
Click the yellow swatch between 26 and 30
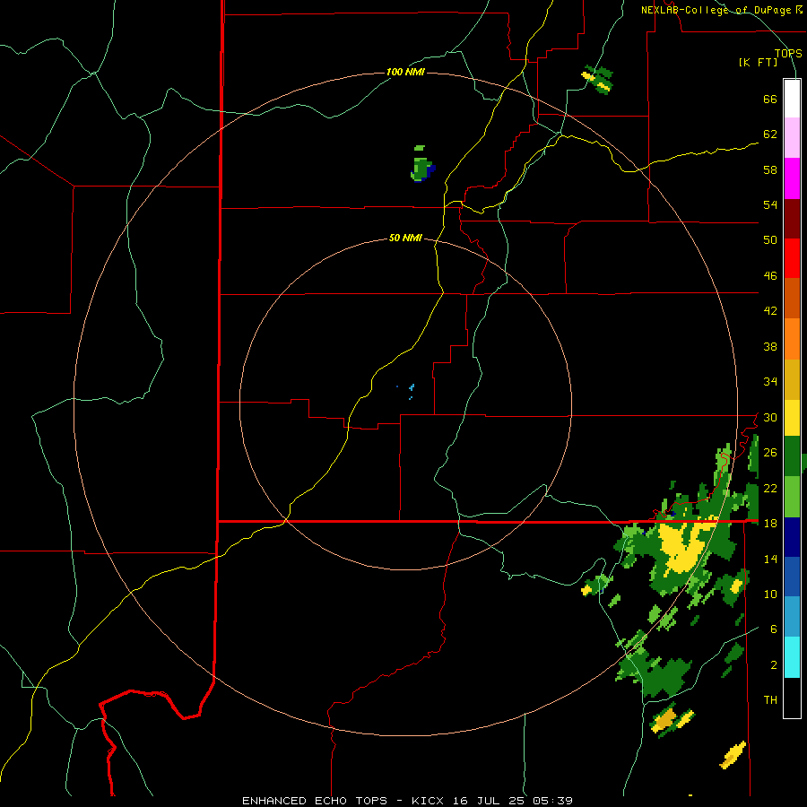[792, 419]
